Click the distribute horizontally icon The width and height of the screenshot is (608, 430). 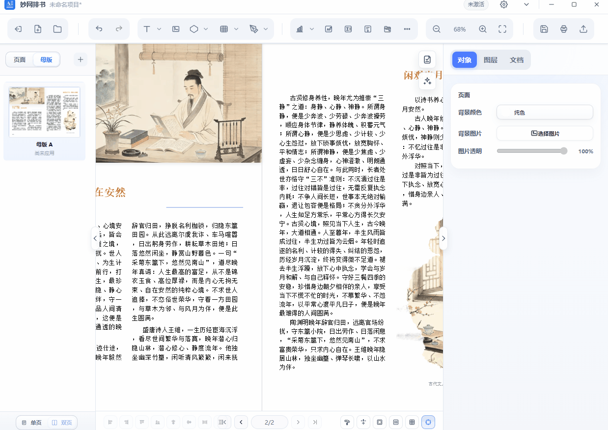204,422
